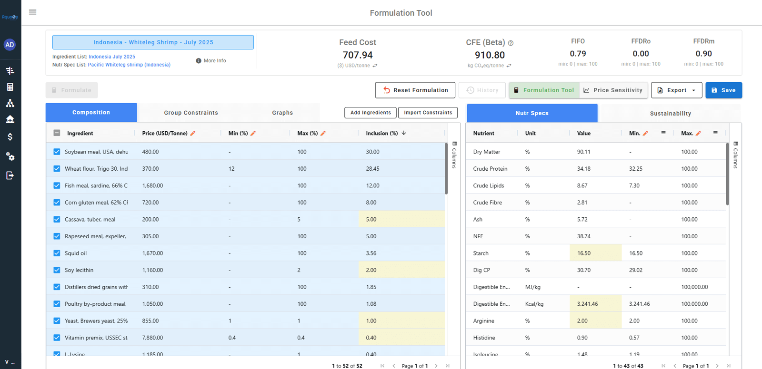The width and height of the screenshot is (762, 369).
Task: Open the hierarchy tree icon in sidebar
Action: [x=10, y=103]
